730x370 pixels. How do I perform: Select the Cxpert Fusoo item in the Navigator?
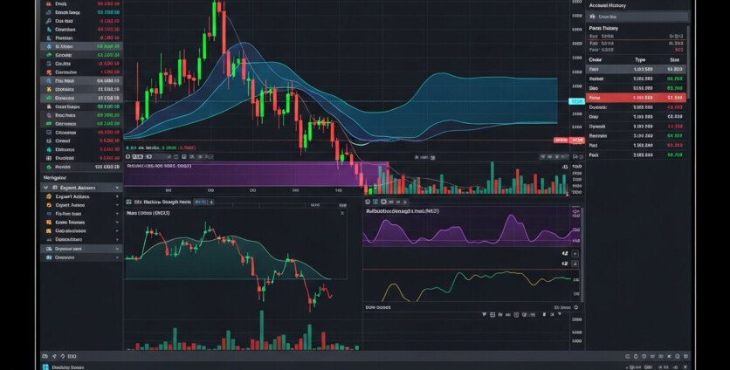pos(70,205)
